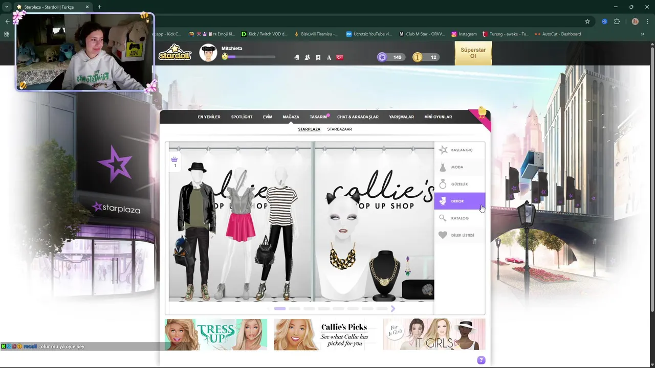Click the dress icon beside Moda
Viewport: 655px width, 368px height.
coord(443,167)
